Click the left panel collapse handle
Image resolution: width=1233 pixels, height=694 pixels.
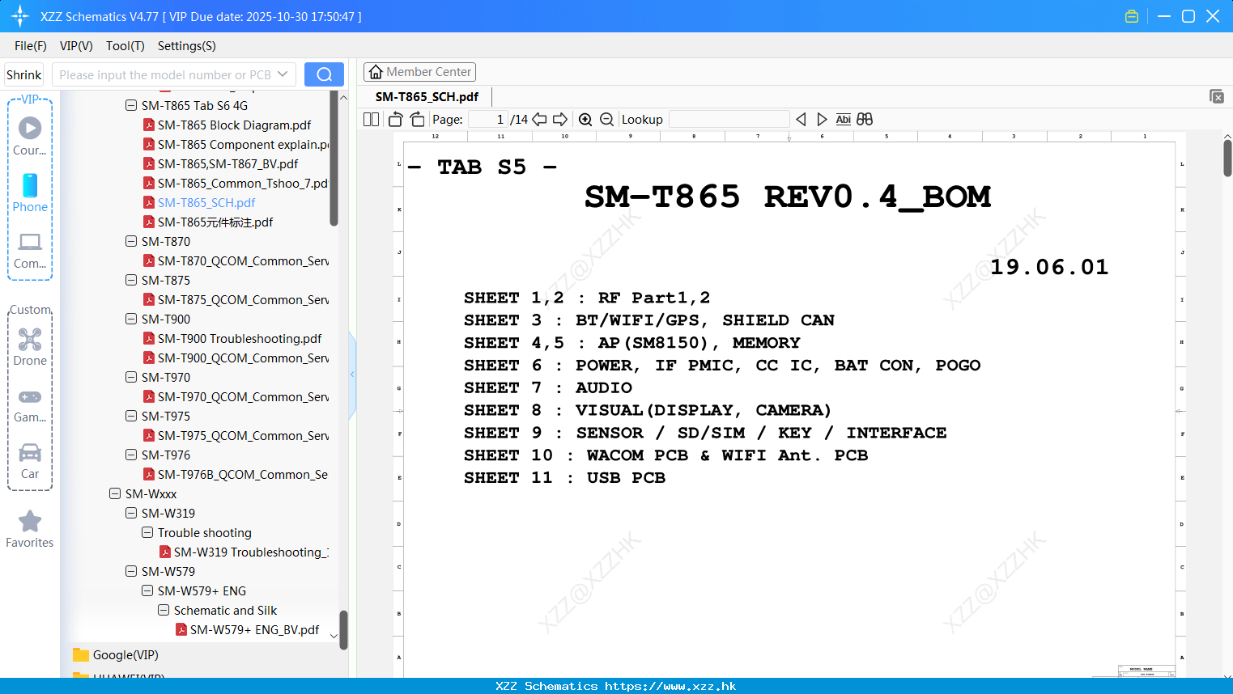[352, 374]
